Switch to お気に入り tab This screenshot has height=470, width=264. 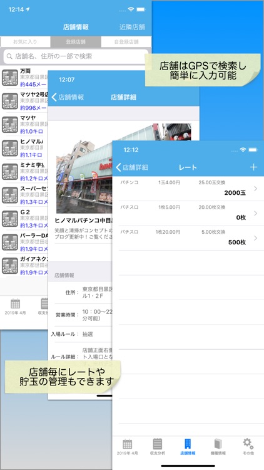click(26, 42)
